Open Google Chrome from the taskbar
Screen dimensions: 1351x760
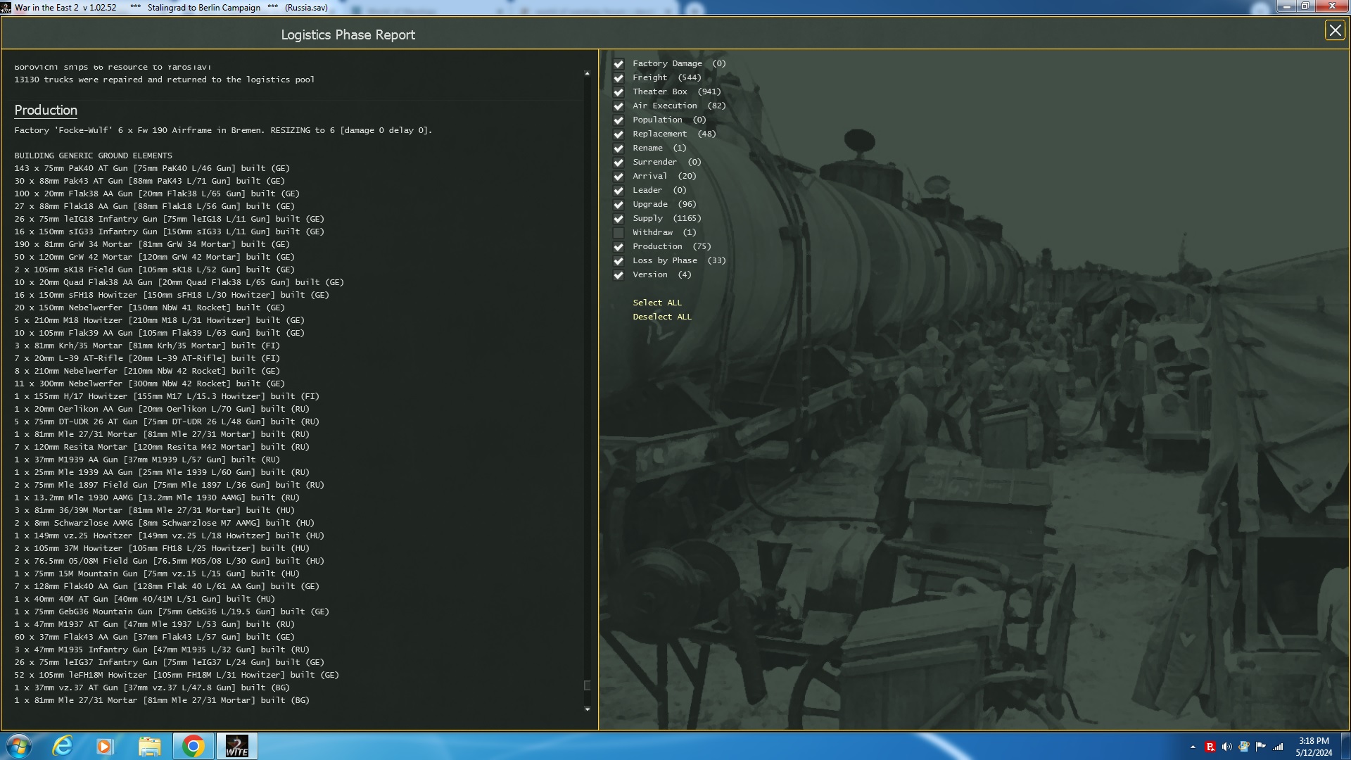[x=193, y=746]
